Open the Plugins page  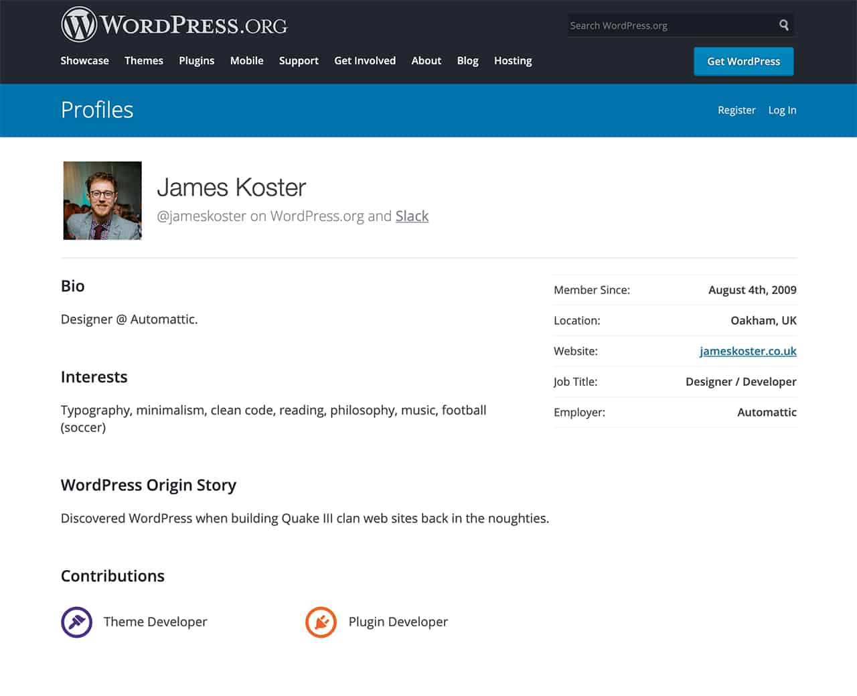coord(197,60)
